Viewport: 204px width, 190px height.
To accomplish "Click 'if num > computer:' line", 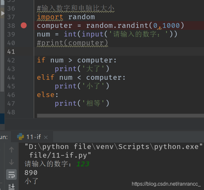I will 77,60.
